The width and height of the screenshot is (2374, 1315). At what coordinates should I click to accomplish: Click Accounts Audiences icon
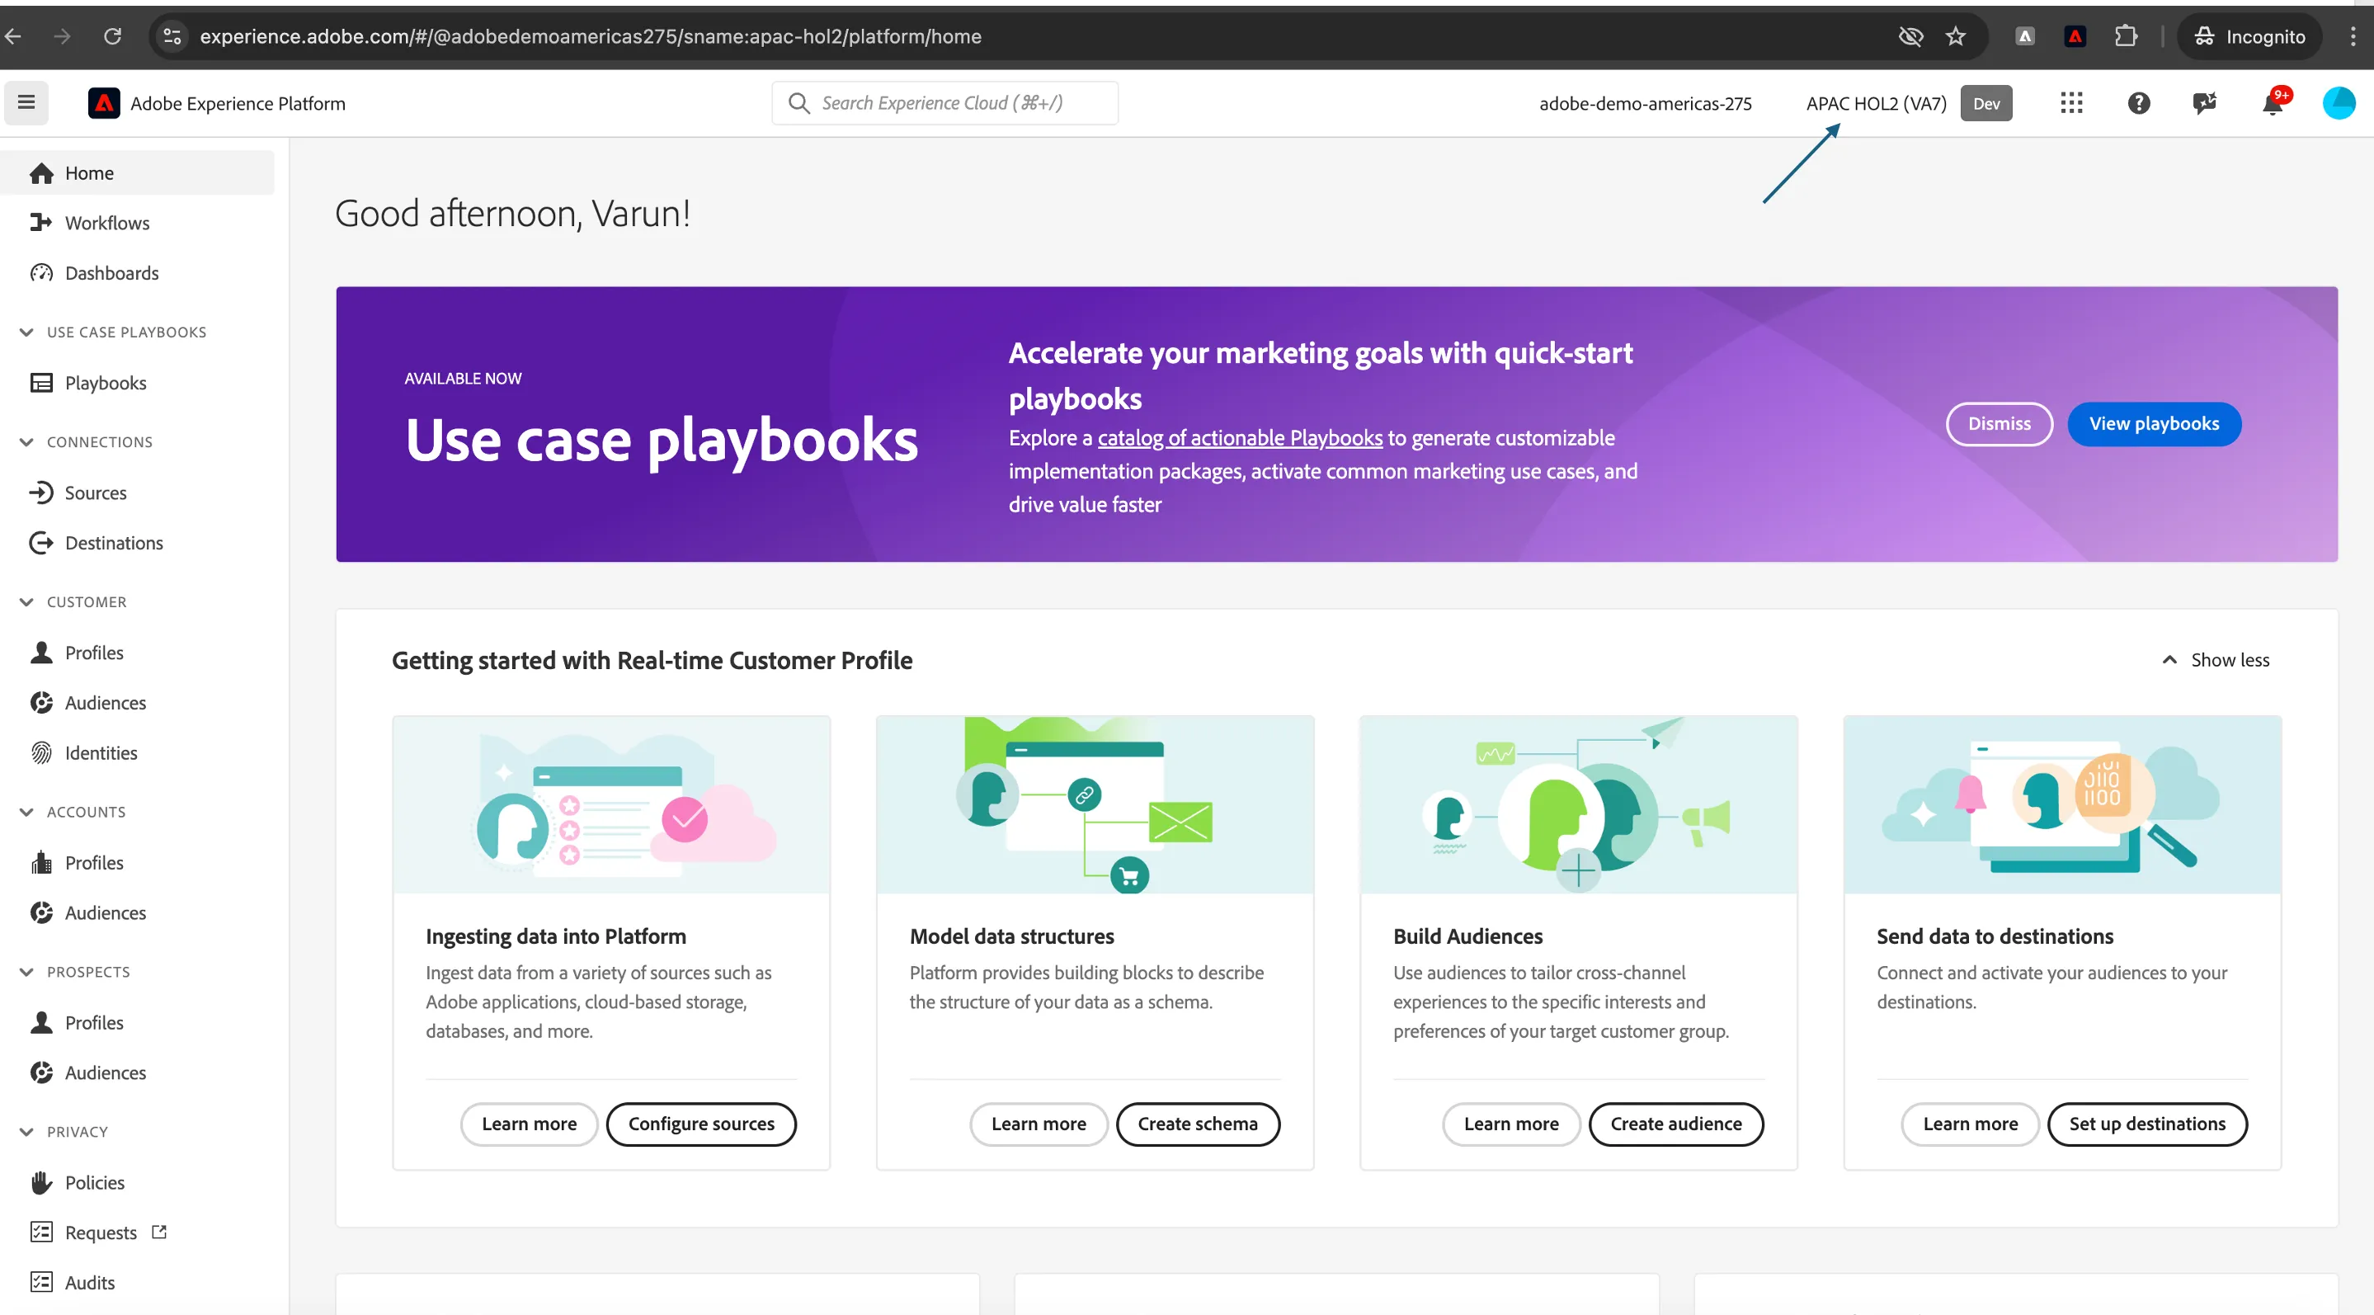(x=41, y=912)
